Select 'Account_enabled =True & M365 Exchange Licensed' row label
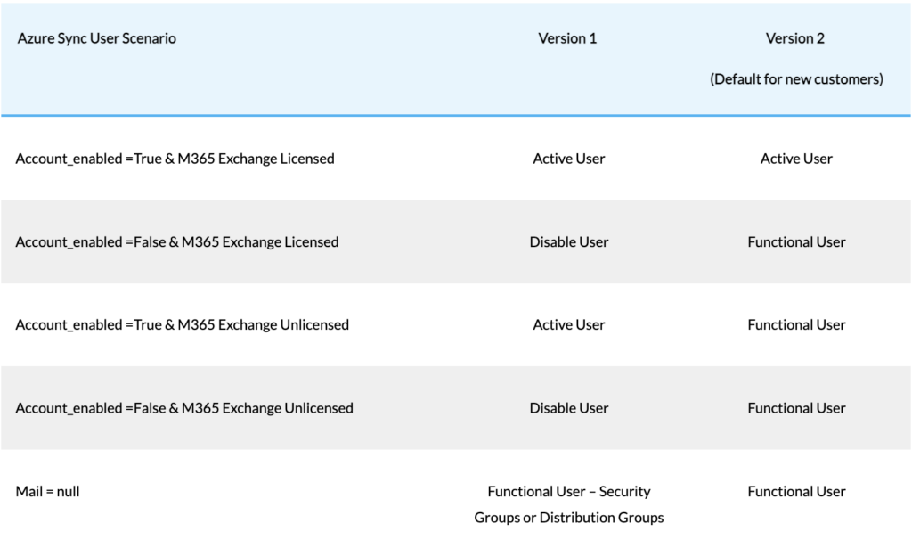The height and width of the screenshot is (556, 912). pyautogui.click(x=175, y=159)
